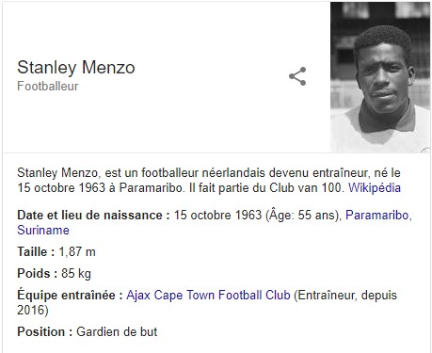Click the 'Gardien de but' value
This screenshot has width=432, height=353.
pyautogui.click(x=117, y=331)
